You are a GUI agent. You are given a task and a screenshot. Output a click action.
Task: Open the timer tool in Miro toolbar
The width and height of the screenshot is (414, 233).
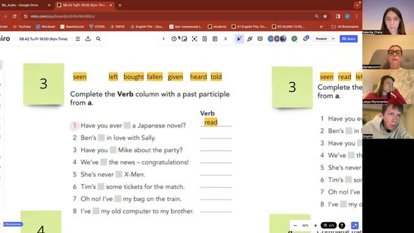174,39
